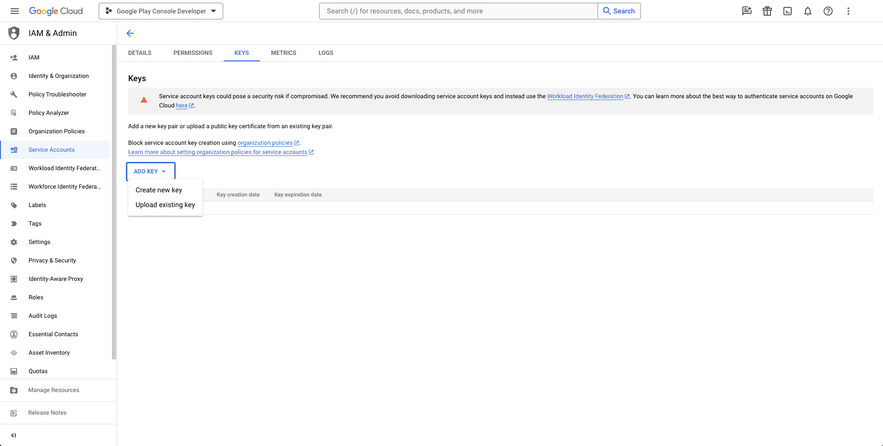
Task: Open the Gemini chat assist icon
Action: (747, 11)
